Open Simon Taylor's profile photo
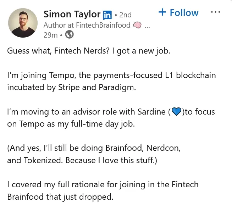Screen dimensions: 232x205 [x=23, y=23]
